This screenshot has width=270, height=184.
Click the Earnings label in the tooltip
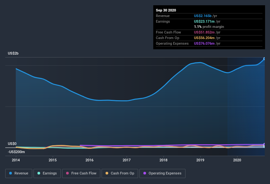tap(163, 21)
